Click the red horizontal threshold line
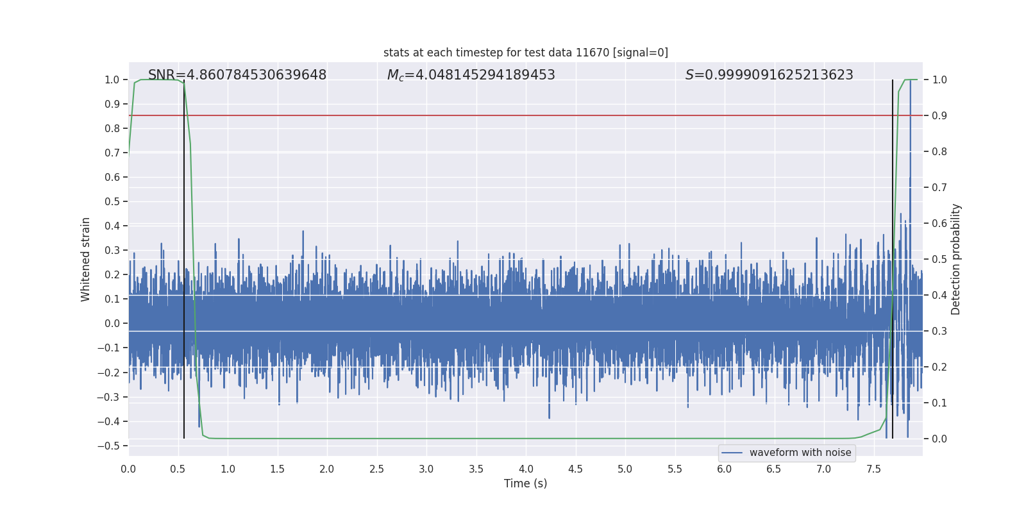This screenshot has height=513, width=1026. click(x=513, y=115)
